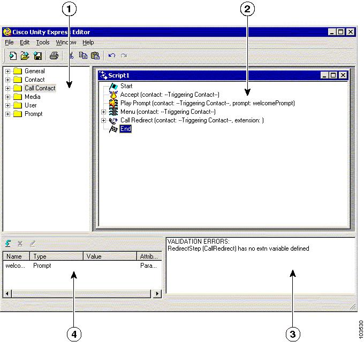Viewport: 364px width, 342px height.
Task: Select the Start step label
Action: (126, 86)
